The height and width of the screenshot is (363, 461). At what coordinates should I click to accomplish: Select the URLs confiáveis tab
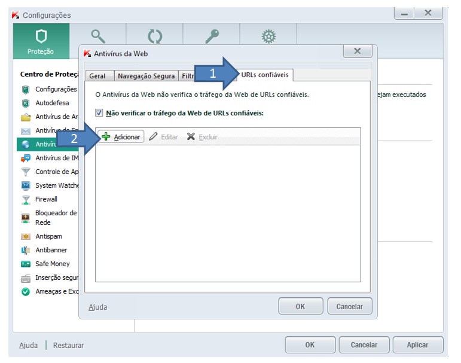tap(265, 75)
